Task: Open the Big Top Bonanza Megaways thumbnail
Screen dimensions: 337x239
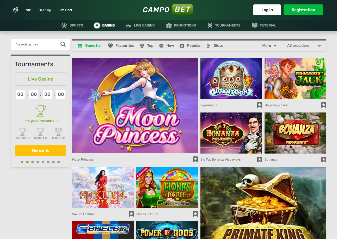Action: (x=231, y=133)
